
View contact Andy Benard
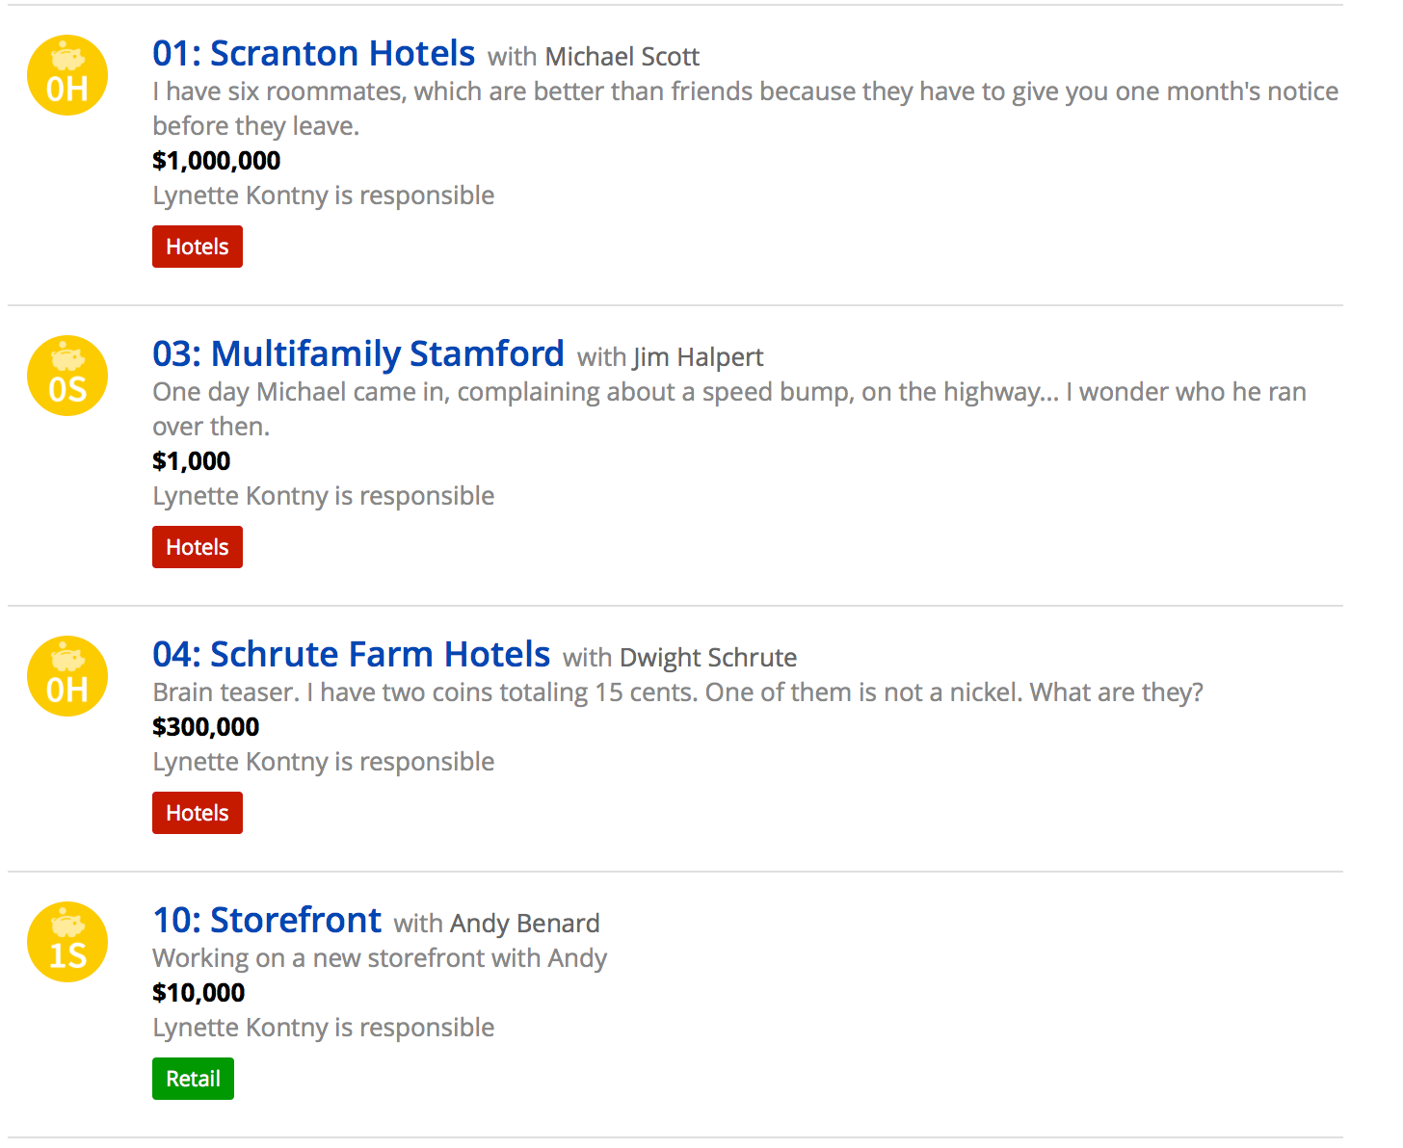525,924
